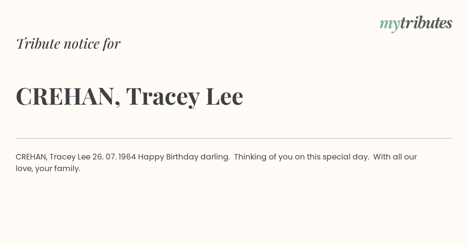Click the phrase "Happy Birthday darling."
Screen dimensions: 468x245
(x=184, y=157)
